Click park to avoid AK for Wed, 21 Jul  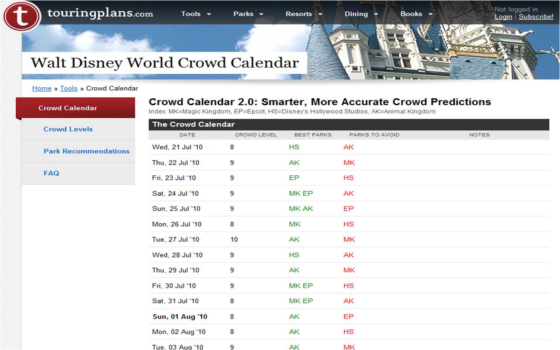348,147
